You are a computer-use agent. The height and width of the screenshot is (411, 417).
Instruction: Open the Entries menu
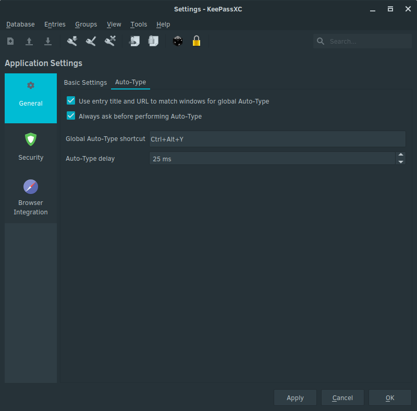(x=55, y=24)
